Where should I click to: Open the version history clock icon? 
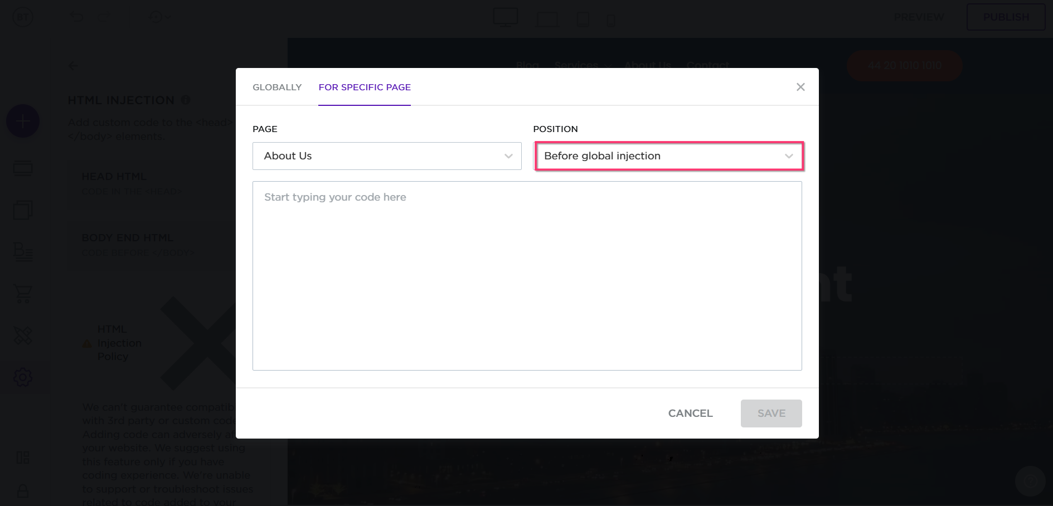click(156, 17)
